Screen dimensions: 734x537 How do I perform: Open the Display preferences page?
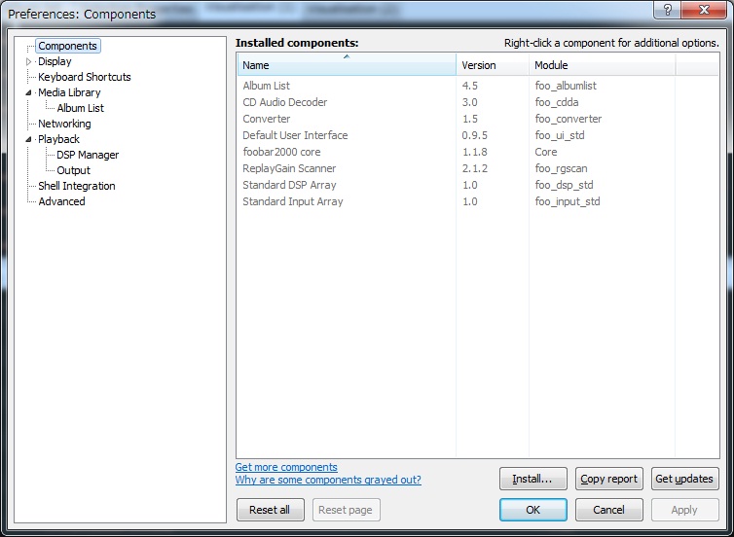pos(55,61)
